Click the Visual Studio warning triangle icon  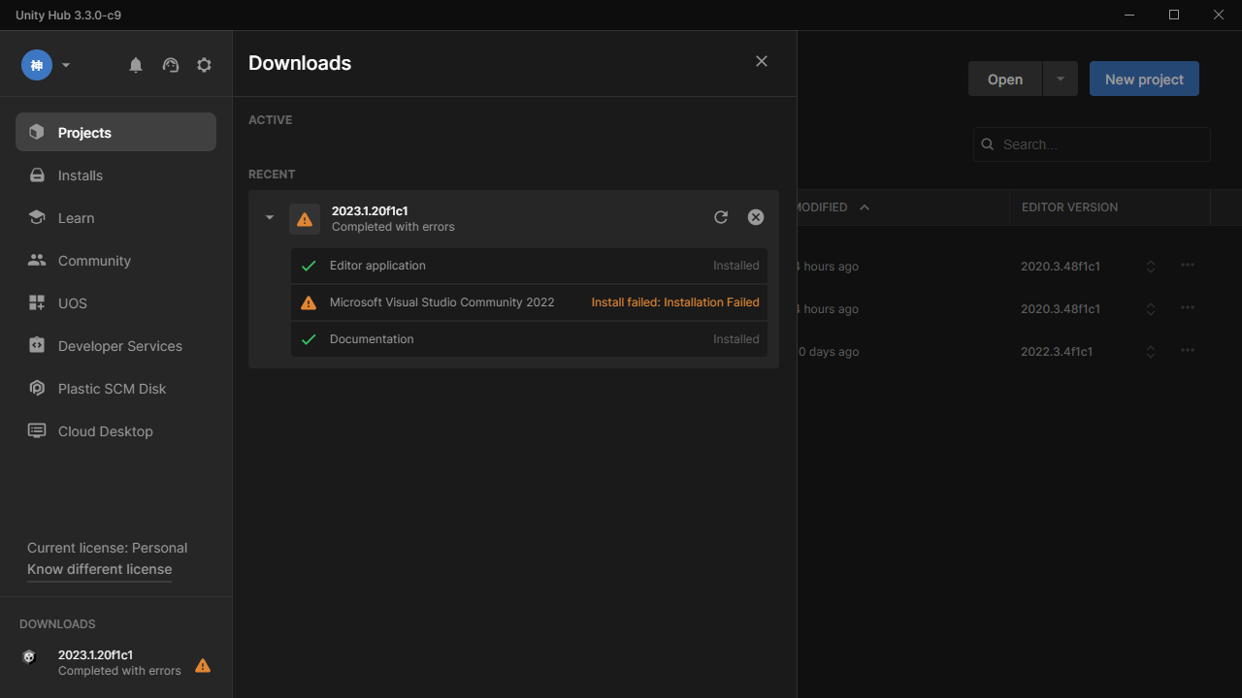coord(309,302)
